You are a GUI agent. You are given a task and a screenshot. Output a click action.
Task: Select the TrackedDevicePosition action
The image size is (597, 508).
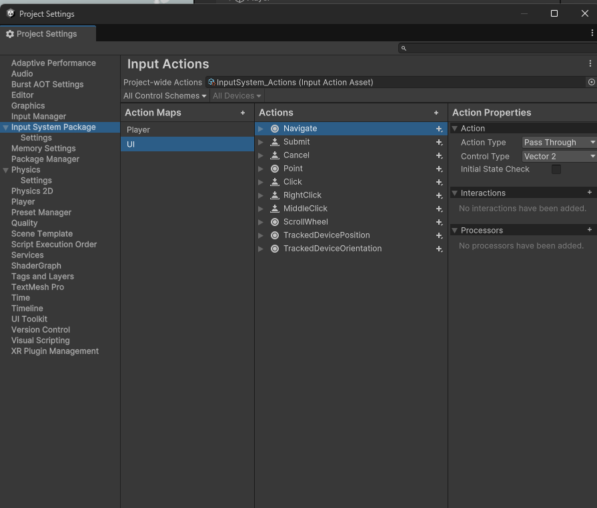pos(326,235)
